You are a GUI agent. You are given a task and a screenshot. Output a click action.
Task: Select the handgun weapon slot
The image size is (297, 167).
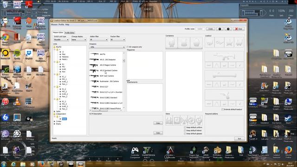224,95
